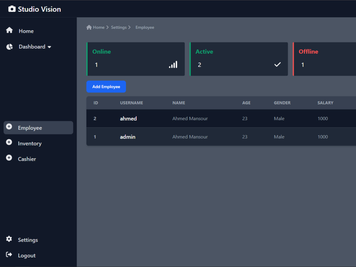Click the Studio Vision camera logo icon
Viewport: 356px width, 267px height.
(x=12, y=9)
